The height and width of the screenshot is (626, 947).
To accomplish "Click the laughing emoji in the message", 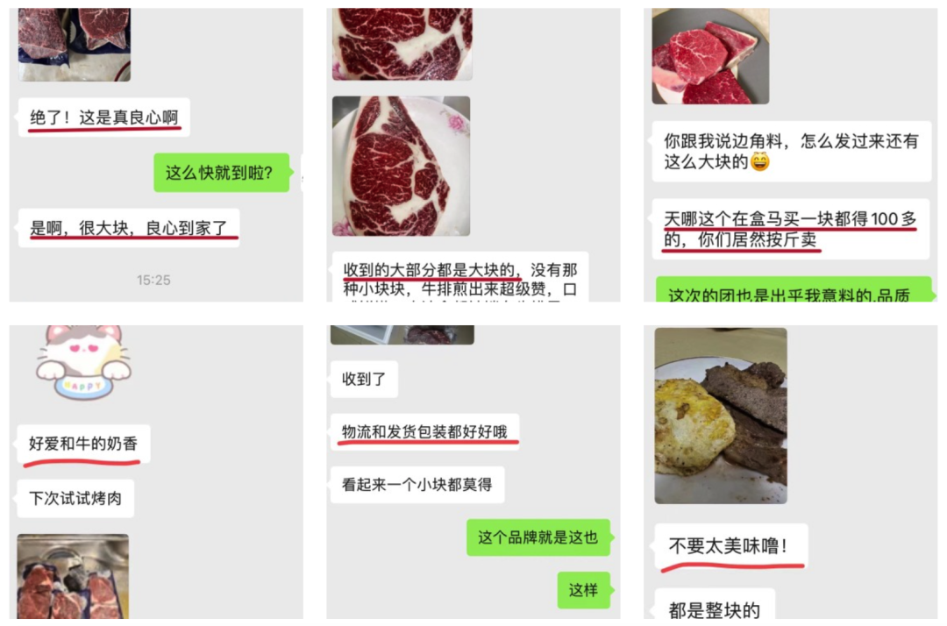I will pyautogui.click(x=759, y=162).
